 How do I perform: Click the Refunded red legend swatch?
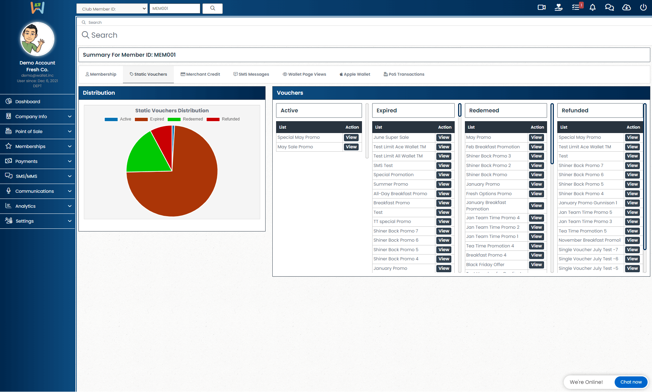tap(213, 119)
